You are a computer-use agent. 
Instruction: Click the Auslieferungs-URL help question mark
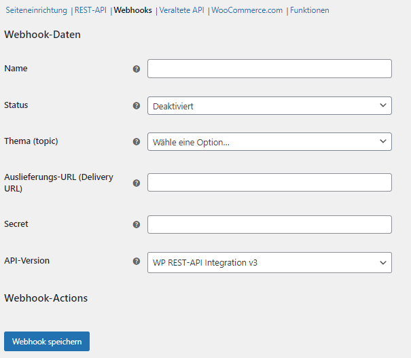click(137, 183)
